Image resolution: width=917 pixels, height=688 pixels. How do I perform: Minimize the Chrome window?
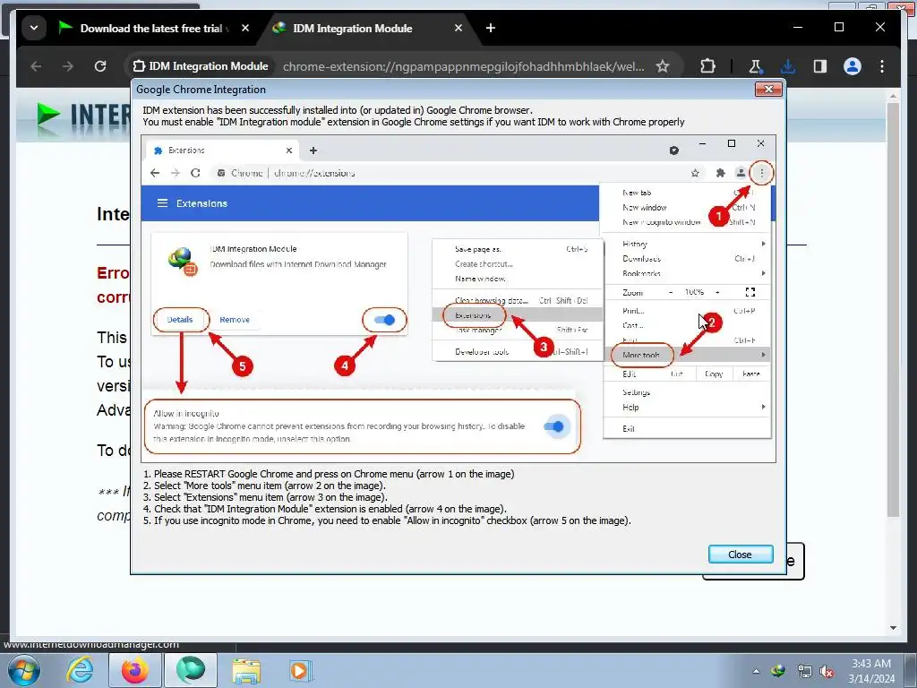[798, 27]
